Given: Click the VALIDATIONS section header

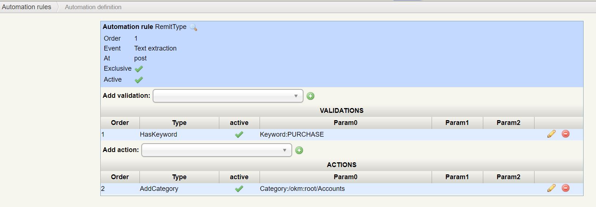Looking at the screenshot, I should pyautogui.click(x=341, y=111).
